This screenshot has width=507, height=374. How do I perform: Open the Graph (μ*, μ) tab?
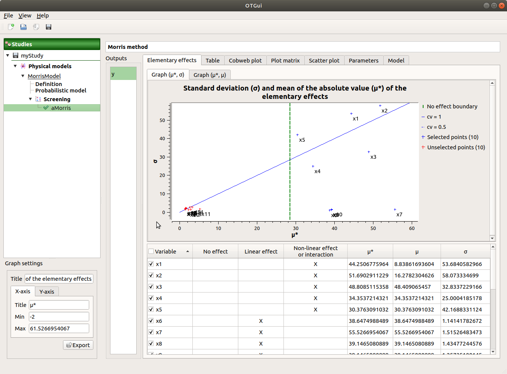point(209,75)
